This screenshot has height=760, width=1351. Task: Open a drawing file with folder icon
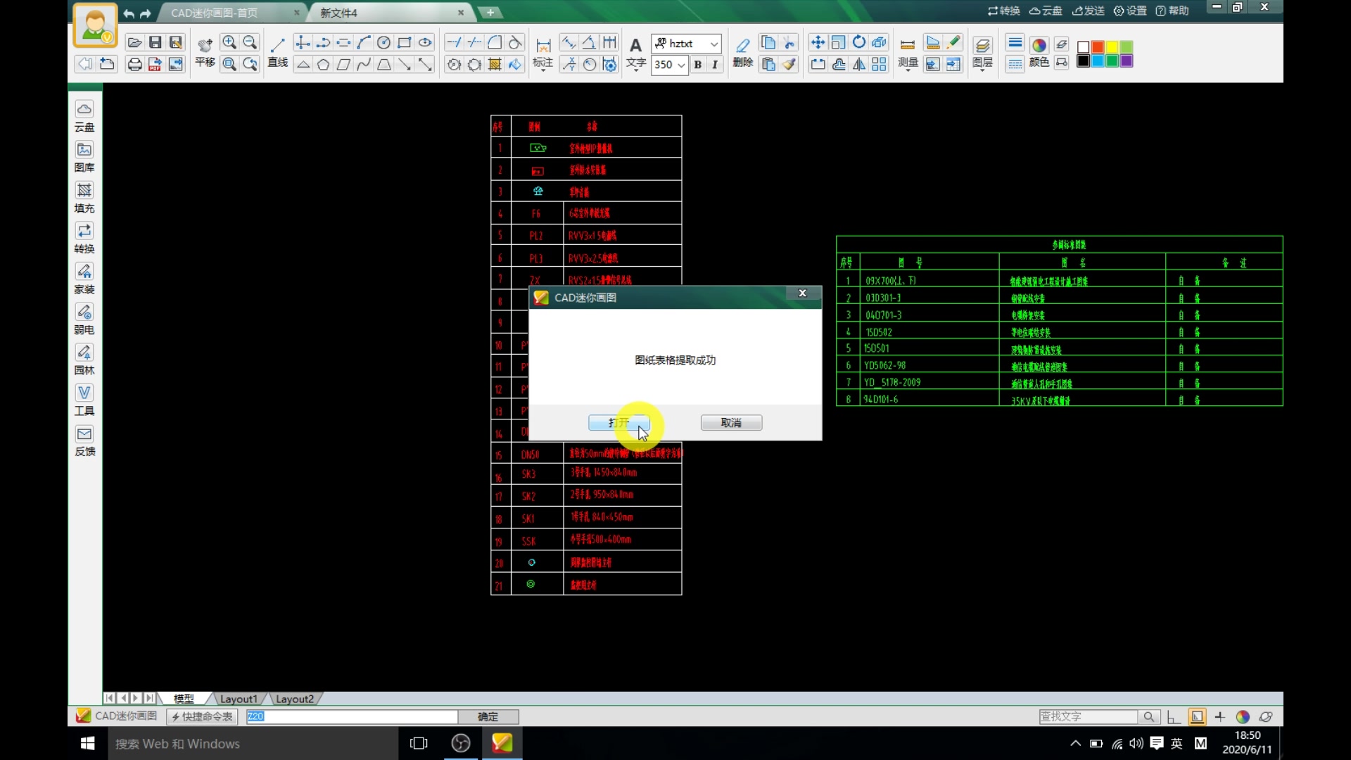coord(134,43)
